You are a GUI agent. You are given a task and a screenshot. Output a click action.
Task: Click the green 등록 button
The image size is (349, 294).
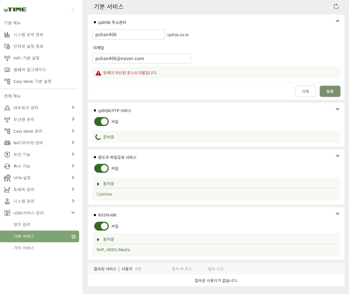(x=330, y=91)
